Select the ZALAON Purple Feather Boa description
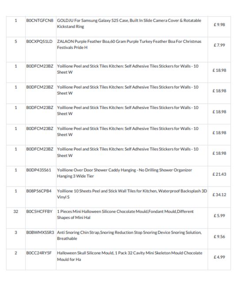This screenshot has height=287, width=237. coord(129,44)
